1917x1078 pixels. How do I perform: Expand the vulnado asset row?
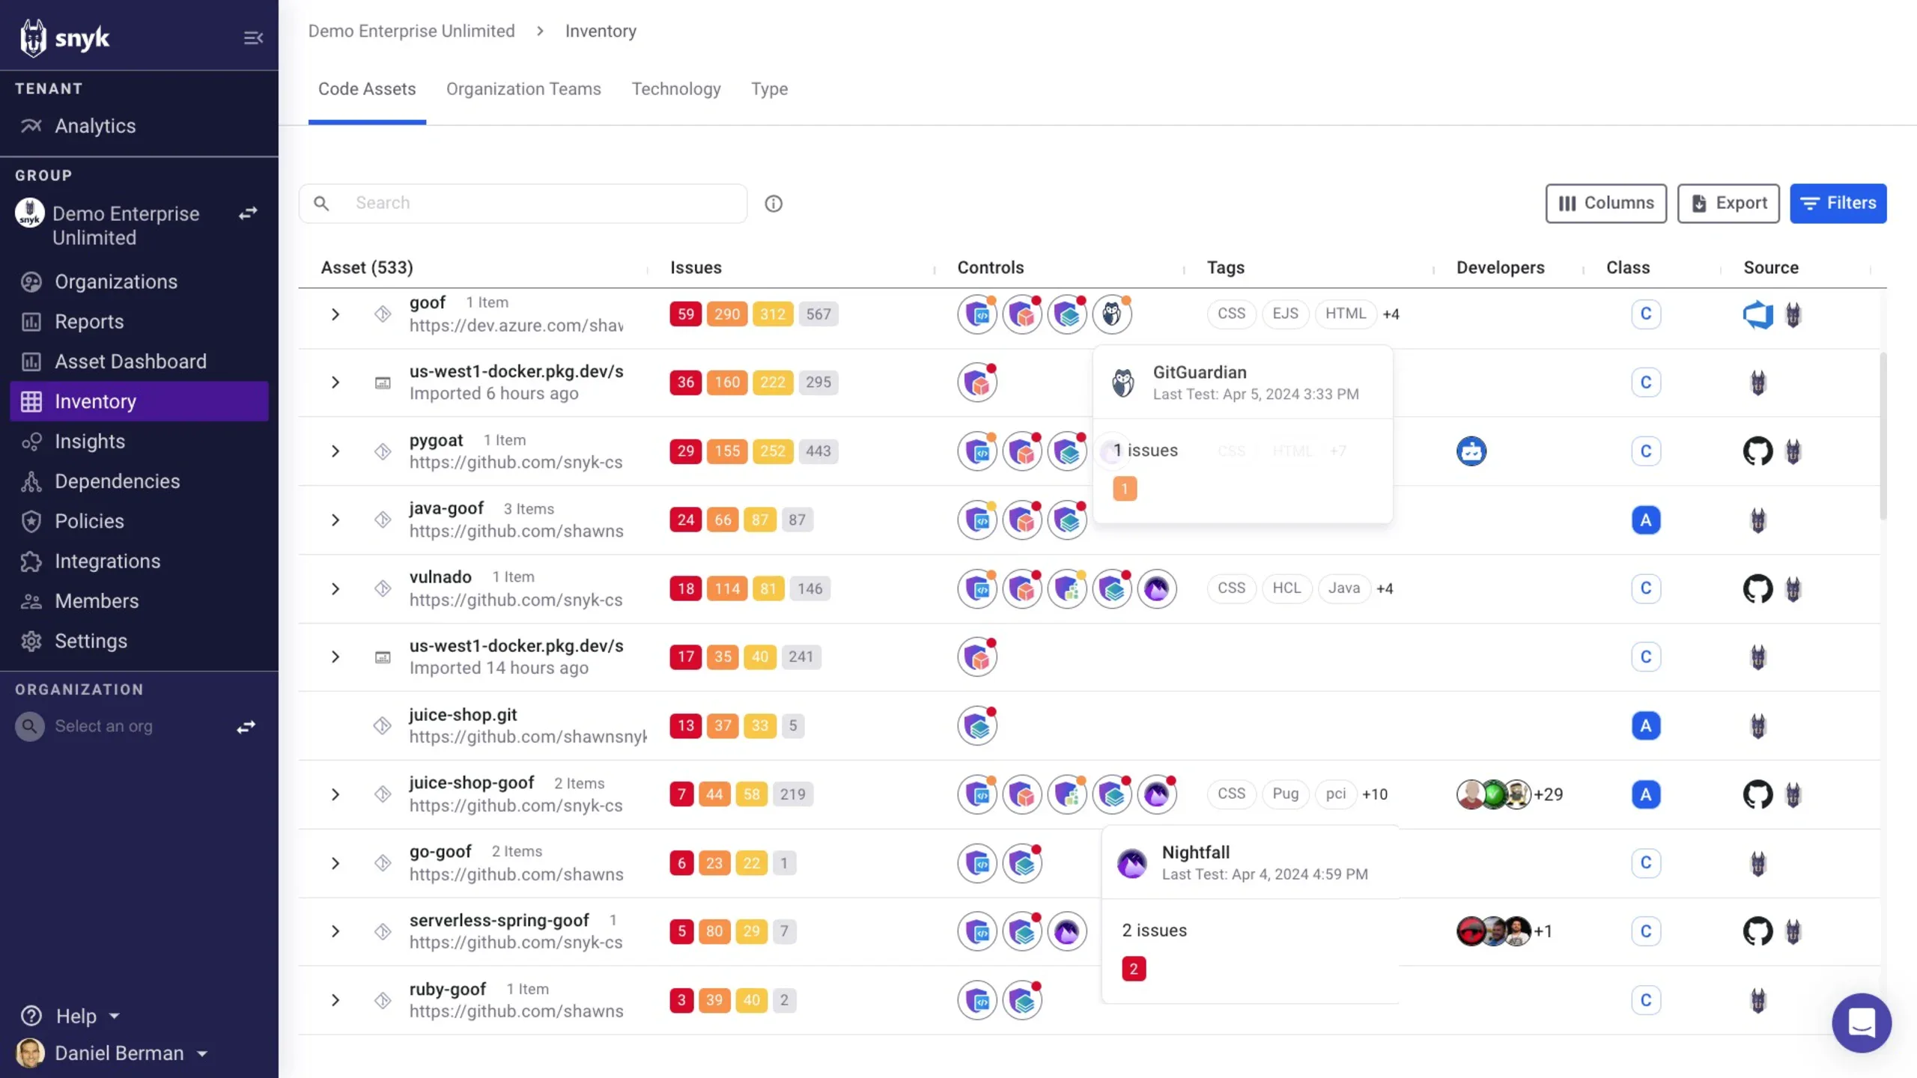click(335, 589)
